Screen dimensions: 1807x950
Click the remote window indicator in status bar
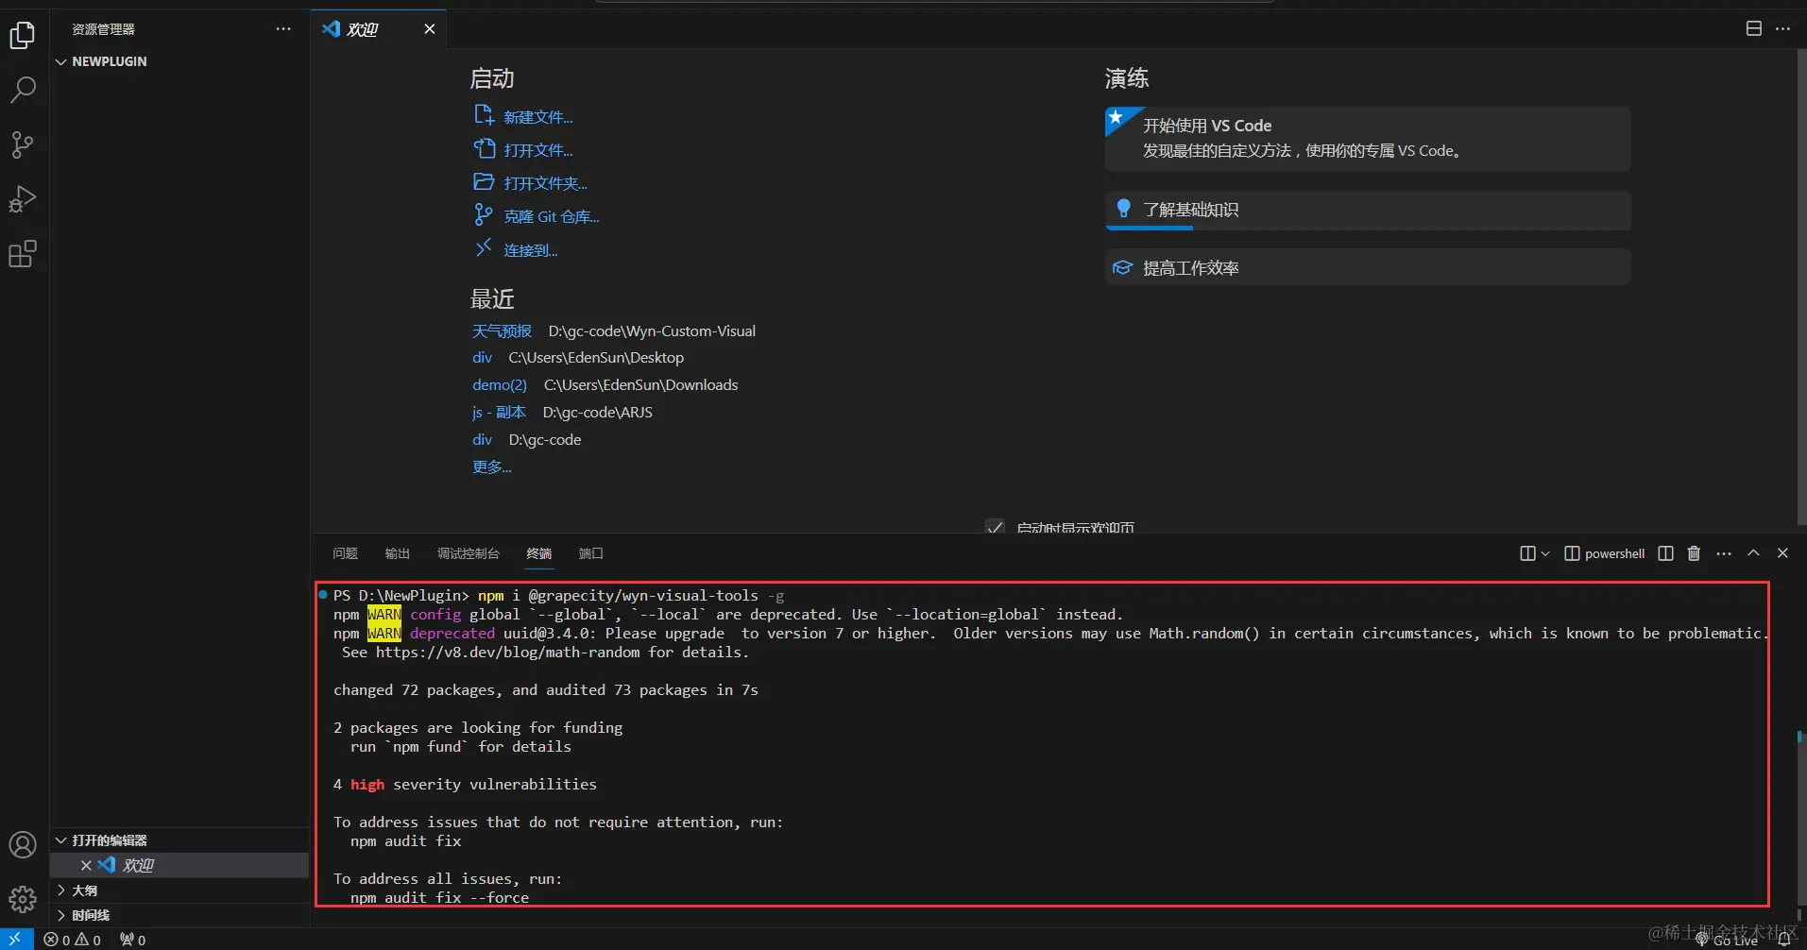(x=16, y=940)
